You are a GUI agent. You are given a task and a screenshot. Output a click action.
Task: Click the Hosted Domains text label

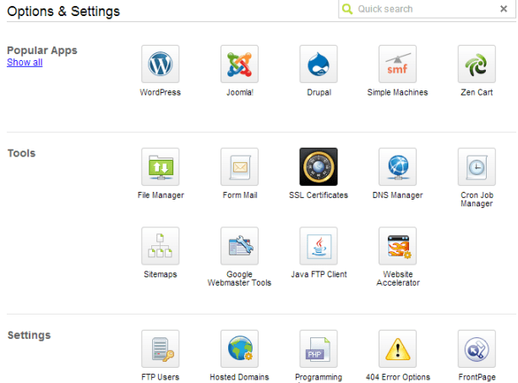pyautogui.click(x=239, y=377)
